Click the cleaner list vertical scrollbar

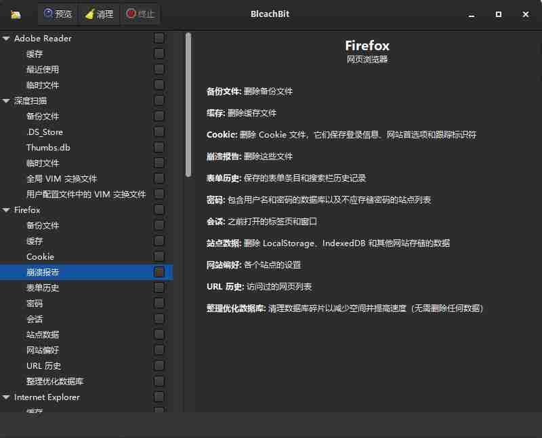click(188, 105)
